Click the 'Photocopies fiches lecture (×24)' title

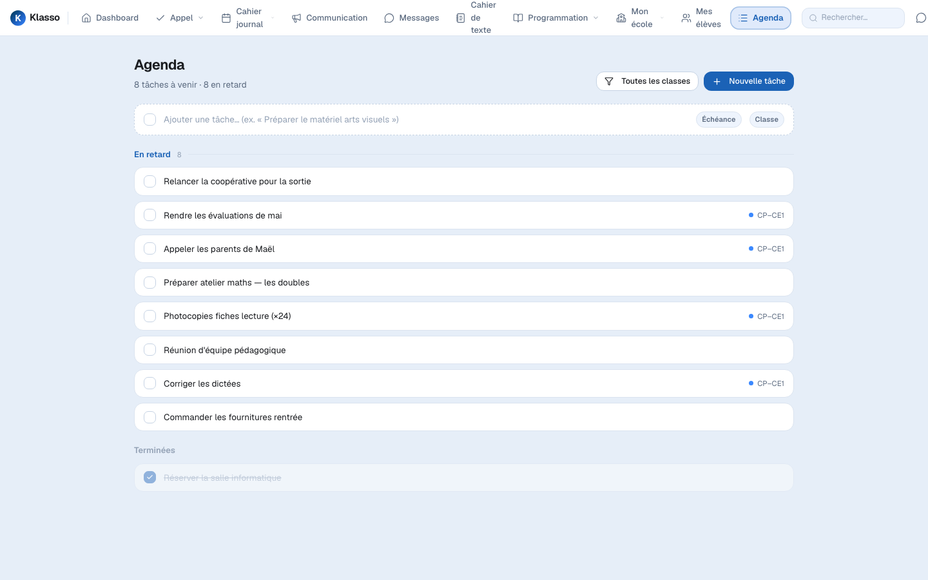tap(227, 316)
